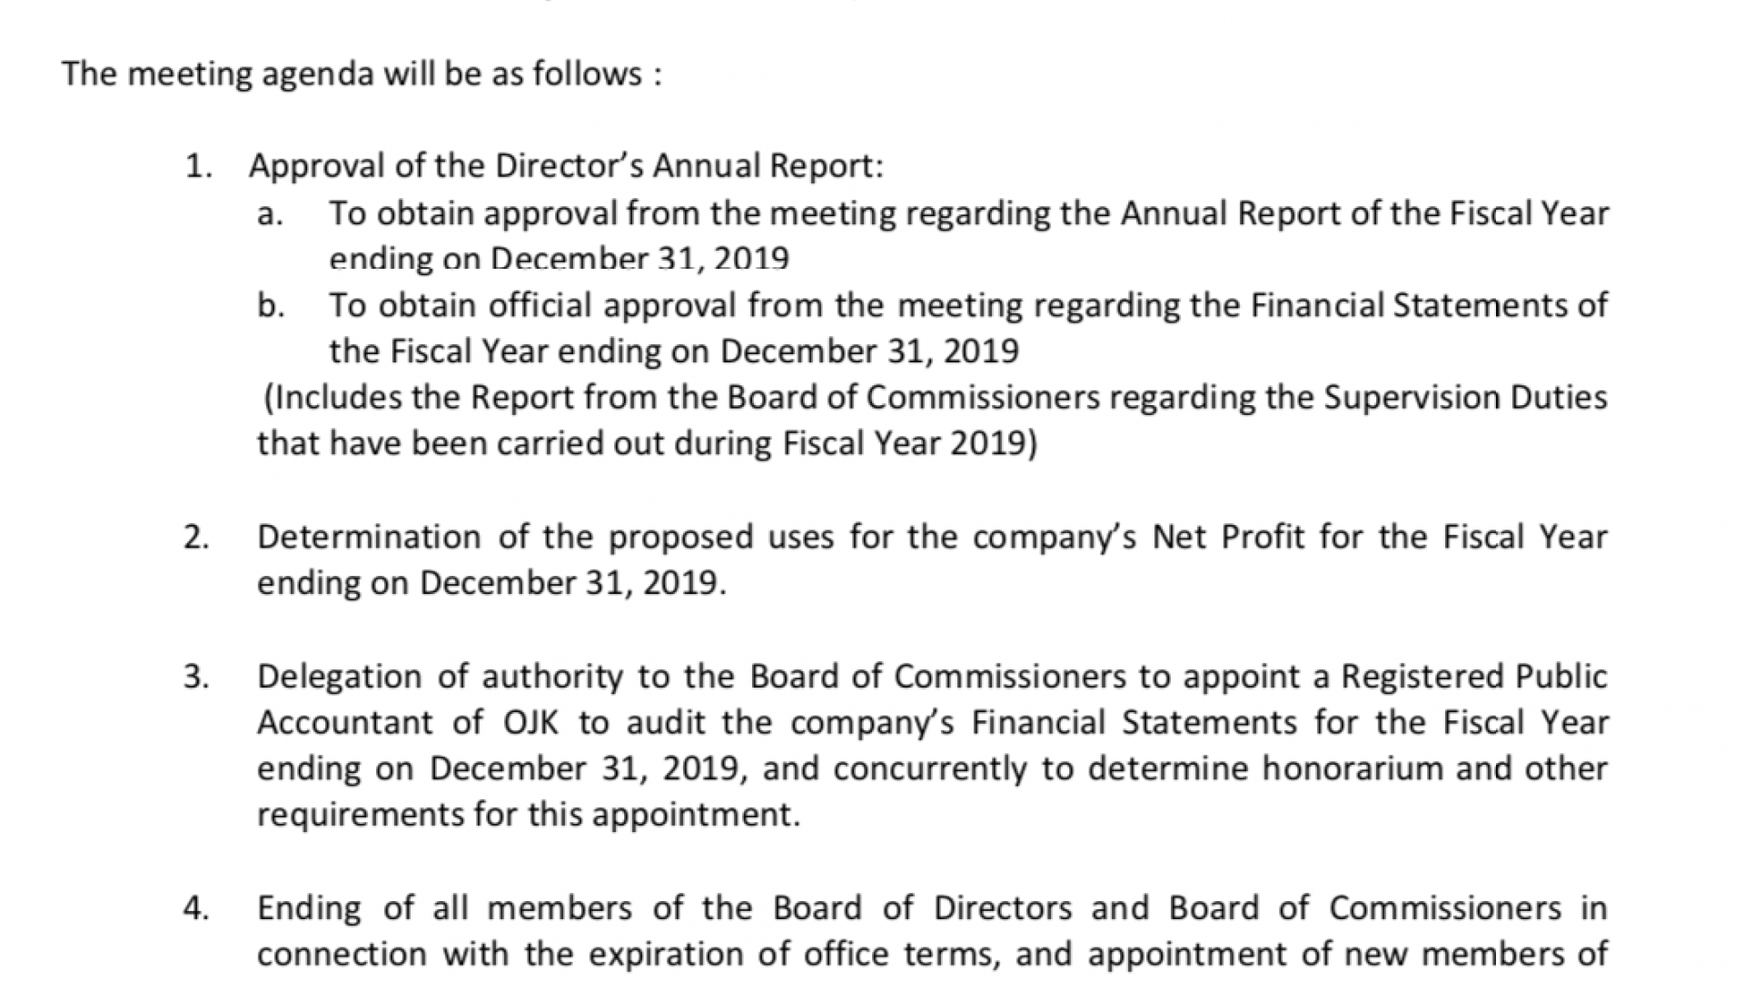This screenshot has width=1744, height=981.
Task: Click sub-item a about the Annual Report approval
Action: [x=968, y=235]
